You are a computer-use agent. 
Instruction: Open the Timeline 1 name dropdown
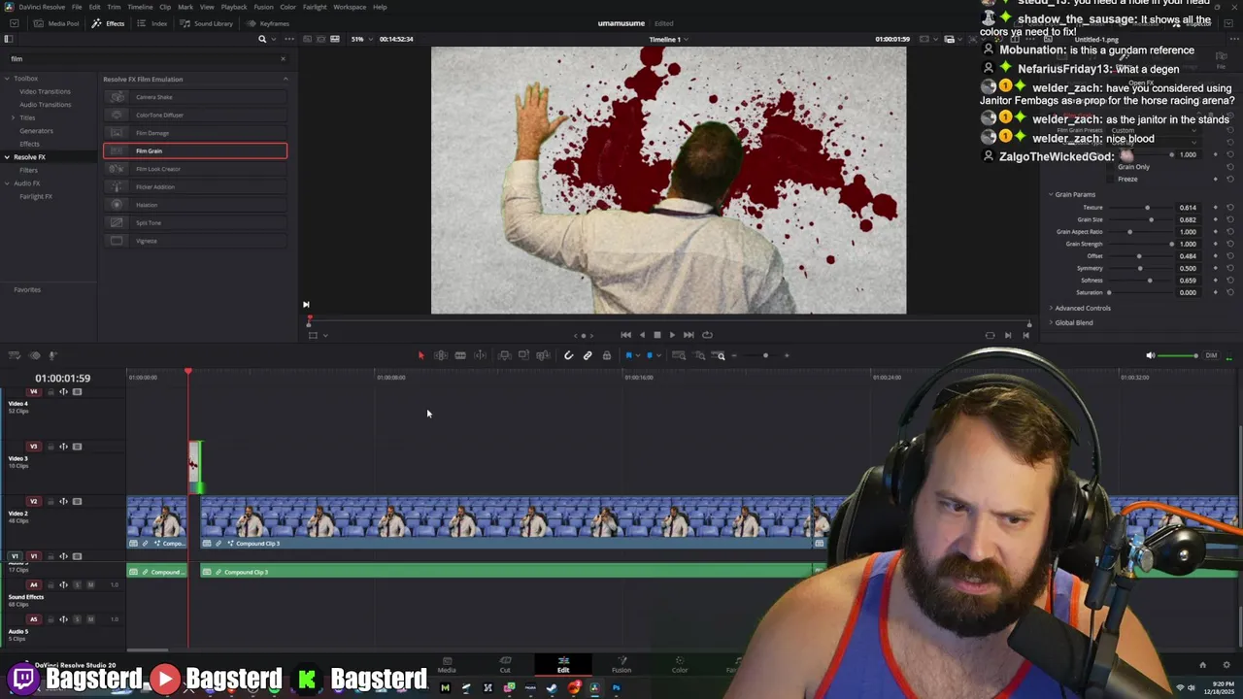pos(668,39)
